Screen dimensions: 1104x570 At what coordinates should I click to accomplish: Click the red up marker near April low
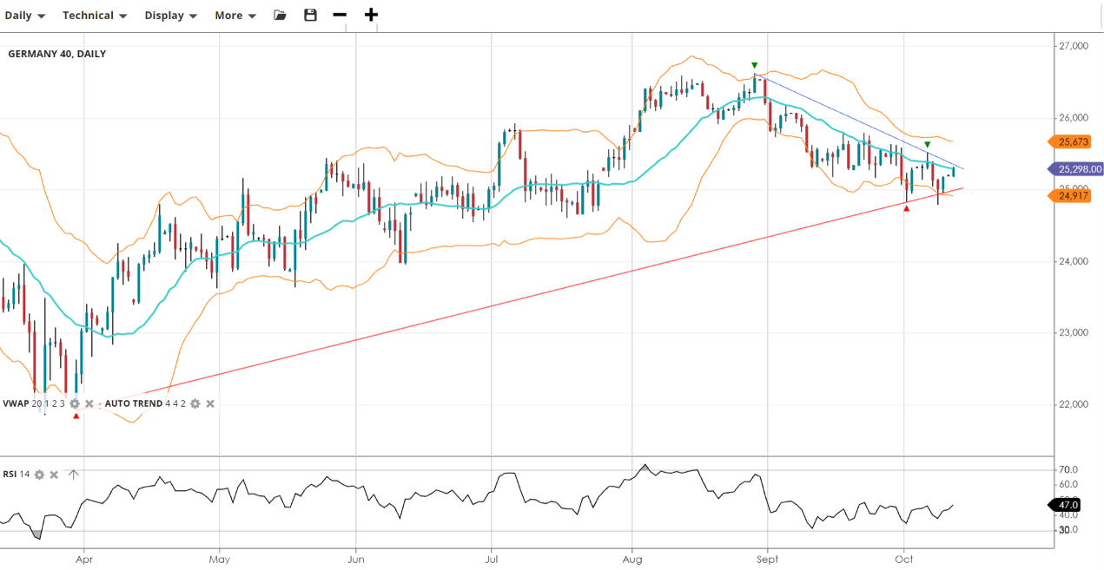76,416
